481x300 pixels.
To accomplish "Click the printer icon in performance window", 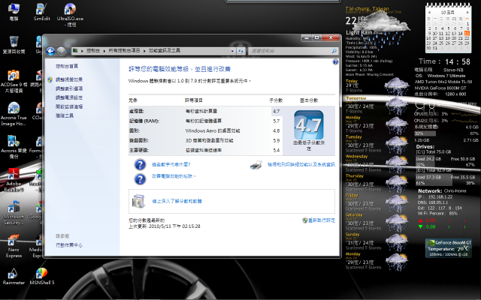I will 256,165.
